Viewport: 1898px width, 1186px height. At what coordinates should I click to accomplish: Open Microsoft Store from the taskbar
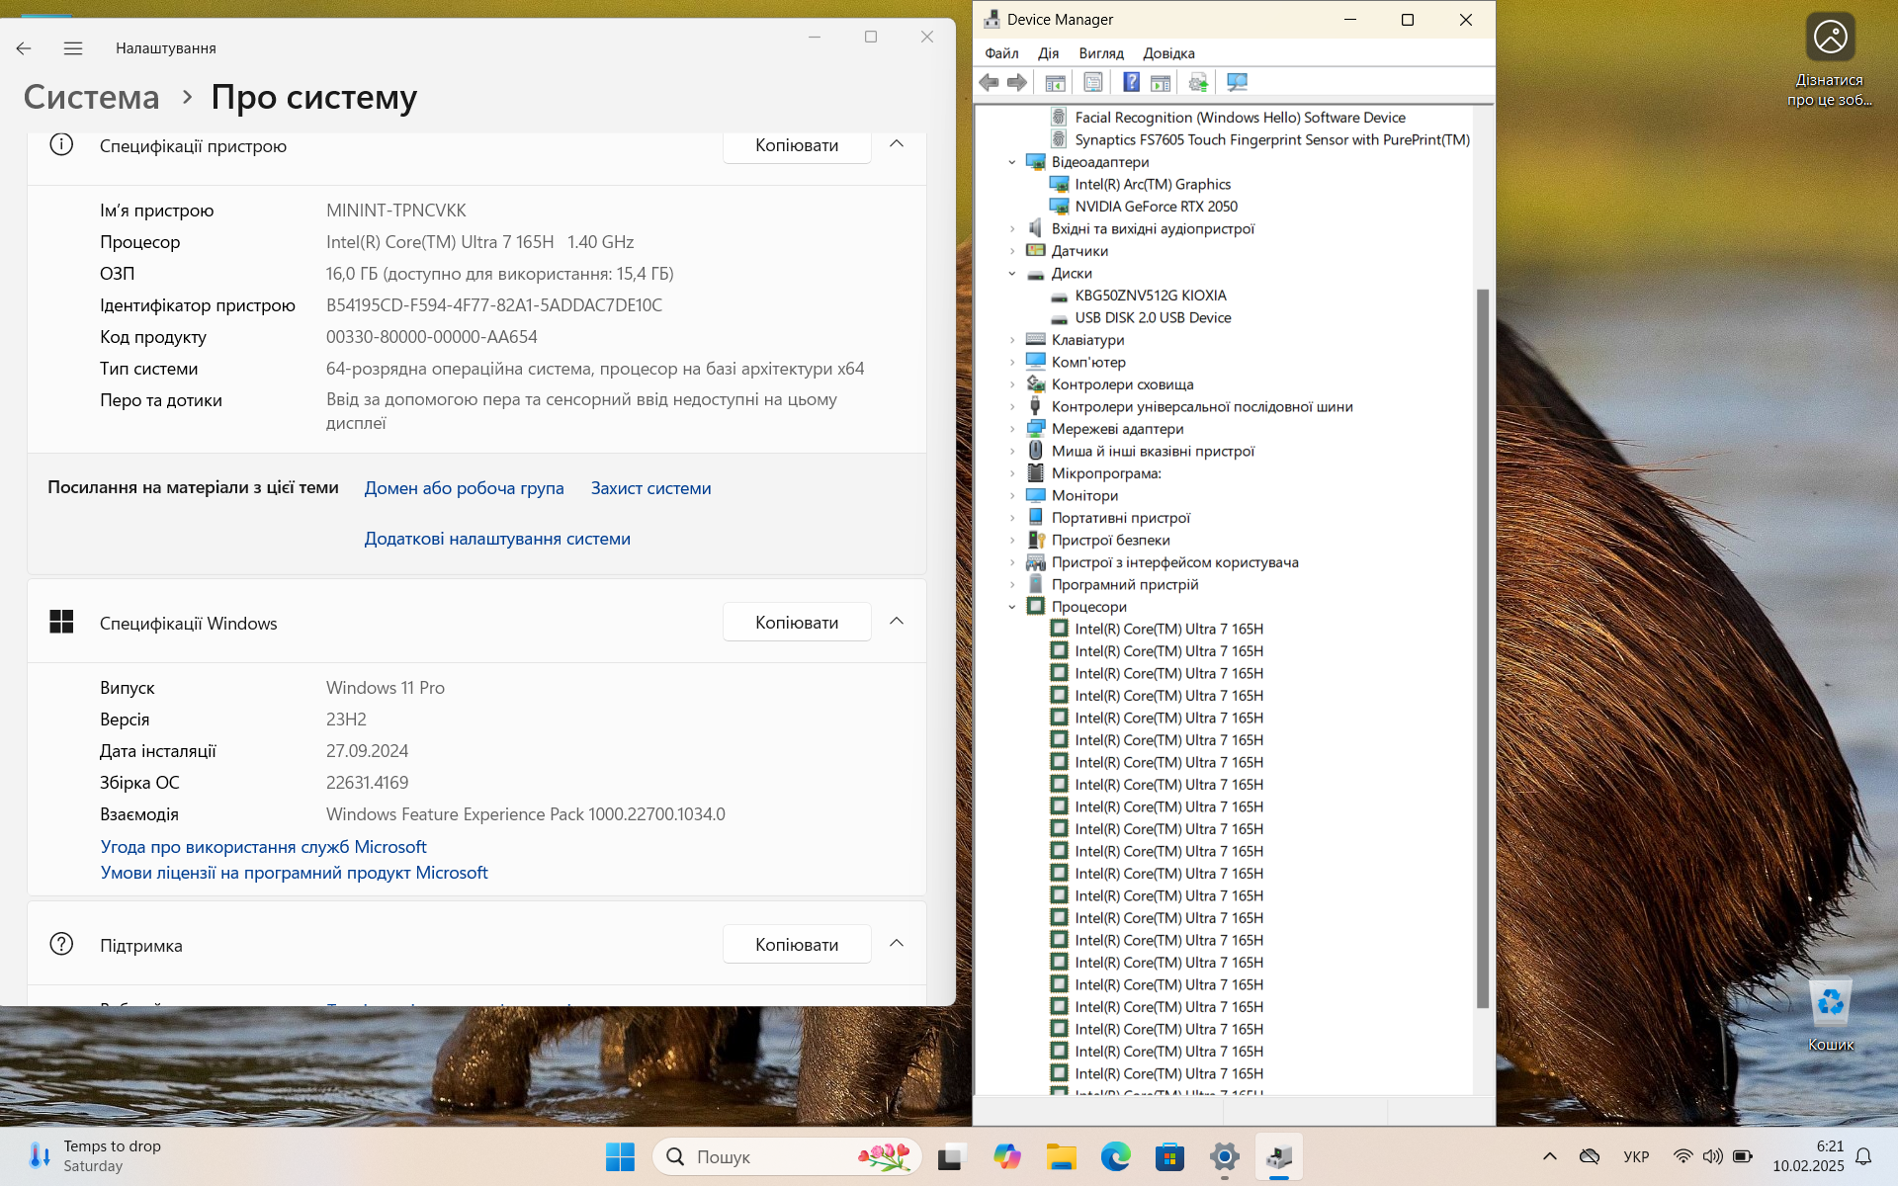[x=1170, y=1156]
